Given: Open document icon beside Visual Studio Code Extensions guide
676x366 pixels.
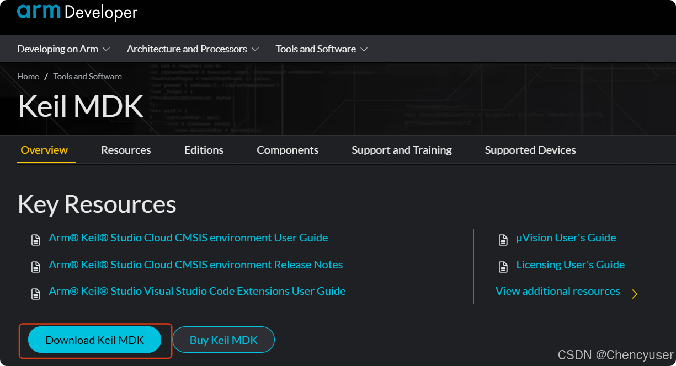Looking at the screenshot, I should point(36,293).
